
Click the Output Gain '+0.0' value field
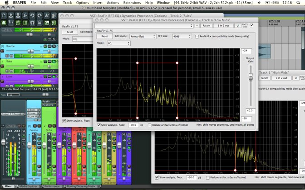click(x=251, y=111)
